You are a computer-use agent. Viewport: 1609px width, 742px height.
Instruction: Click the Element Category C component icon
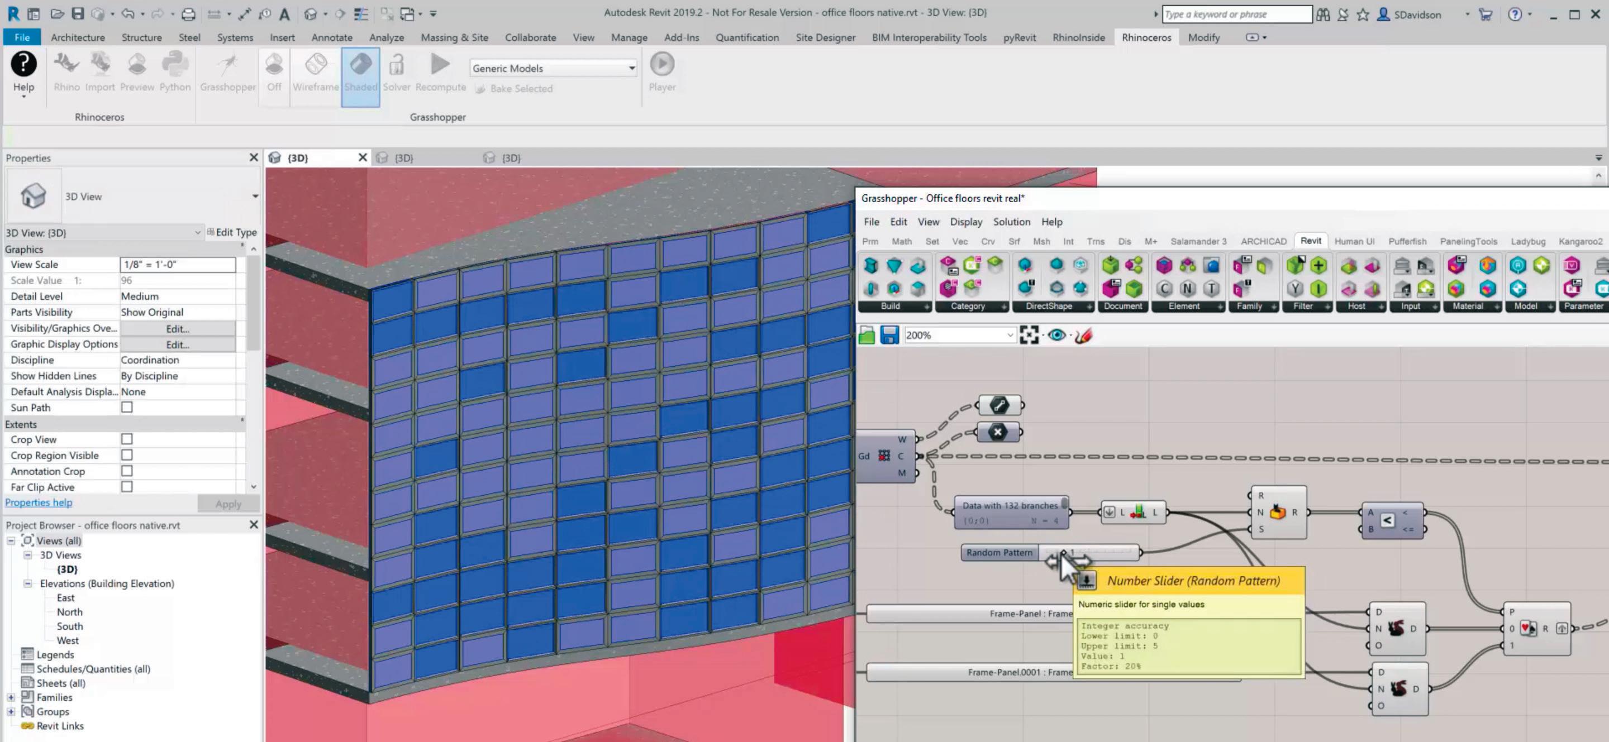click(1164, 288)
